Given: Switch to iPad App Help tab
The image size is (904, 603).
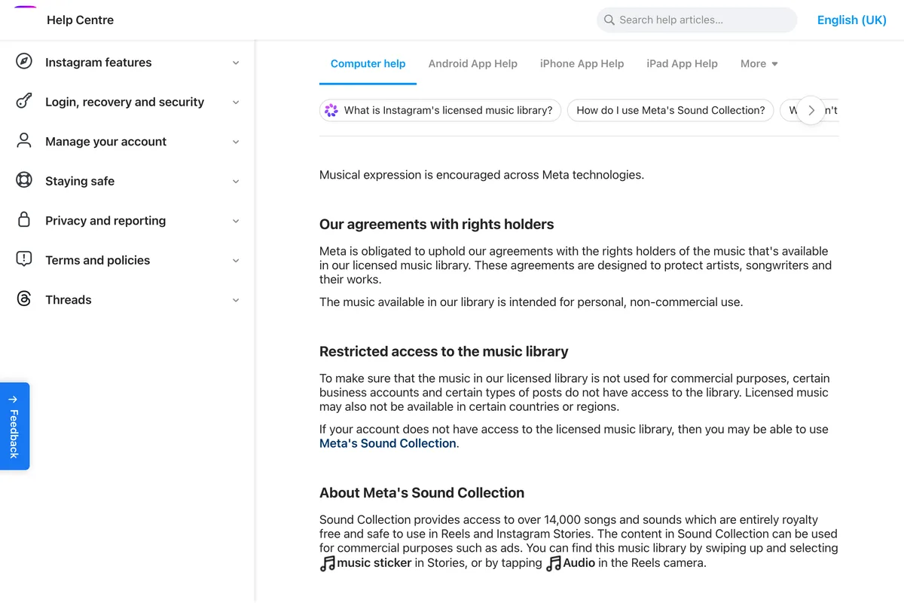Looking at the screenshot, I should pyautogui.click(x=682, y=63).
